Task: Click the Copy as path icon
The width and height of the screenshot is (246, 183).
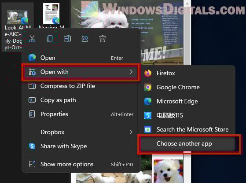Action: pyautogui.click(x=32, y=100)
